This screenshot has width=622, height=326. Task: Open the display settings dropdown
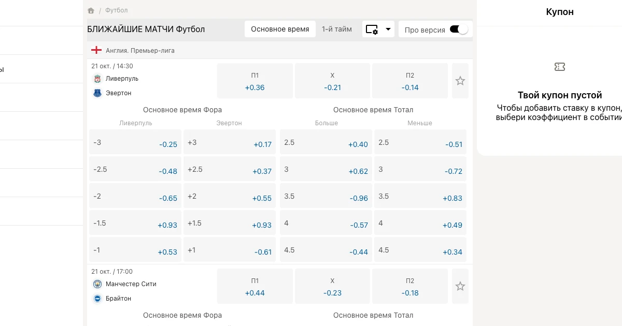(378, 29)
